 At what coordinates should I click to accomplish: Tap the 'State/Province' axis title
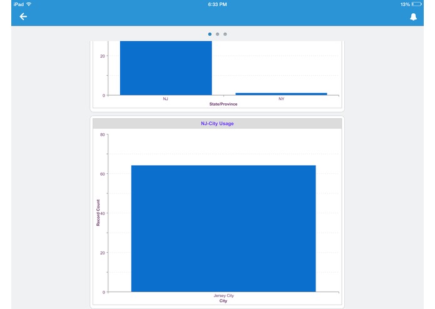coord(223,104)
